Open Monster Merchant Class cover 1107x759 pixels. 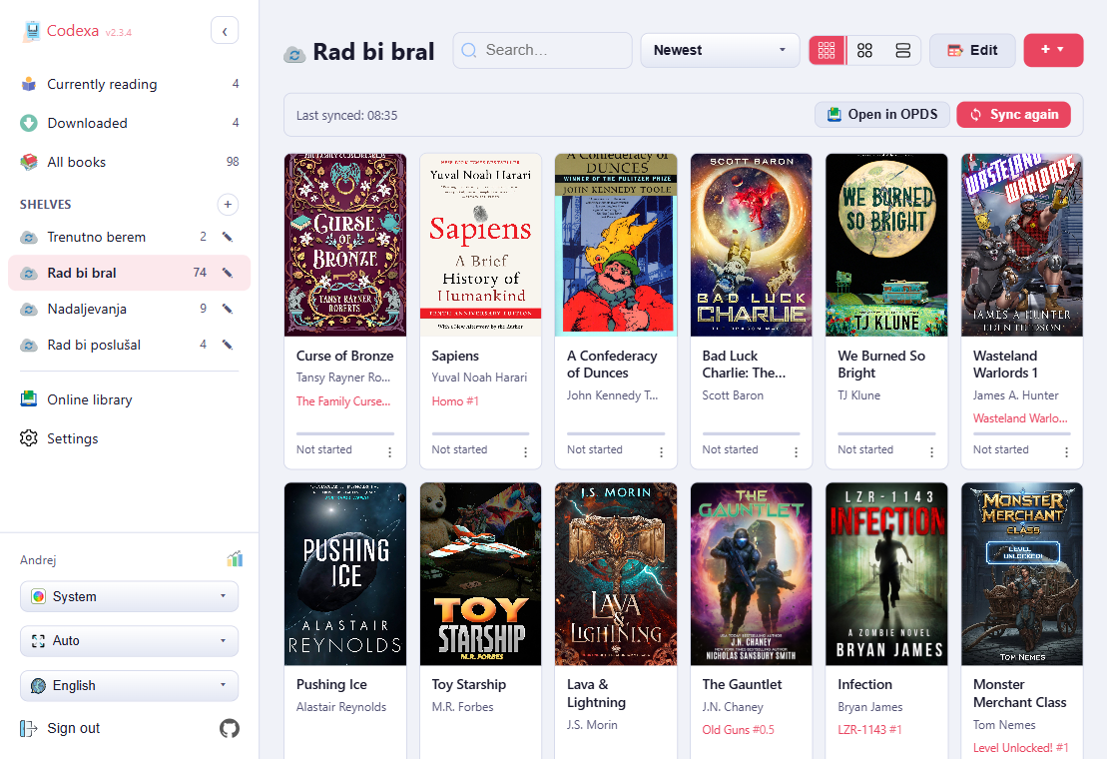click(x=1022, y=574)
